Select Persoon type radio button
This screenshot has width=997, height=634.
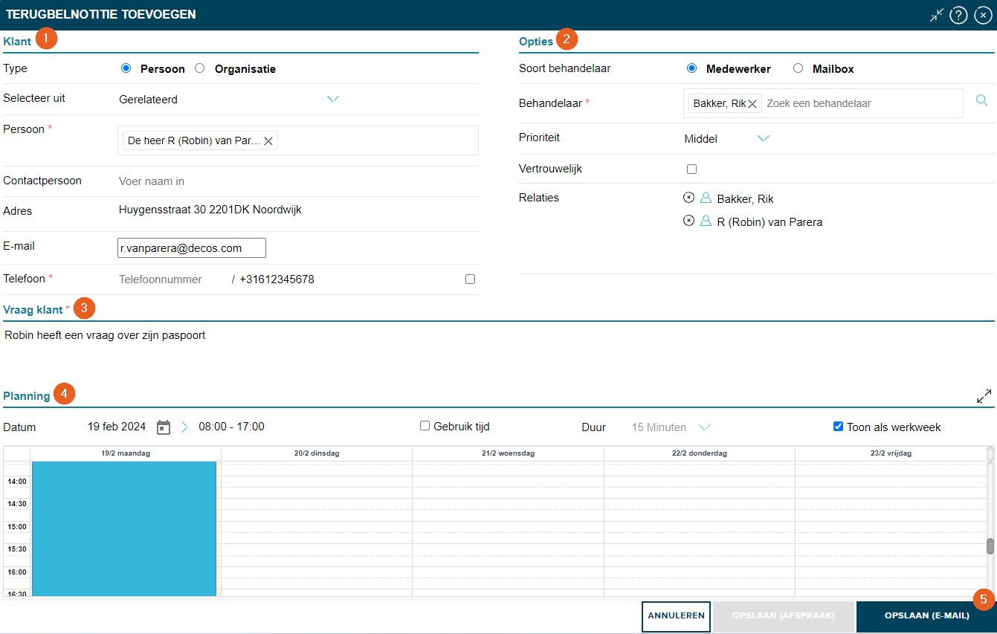point(126,68)
